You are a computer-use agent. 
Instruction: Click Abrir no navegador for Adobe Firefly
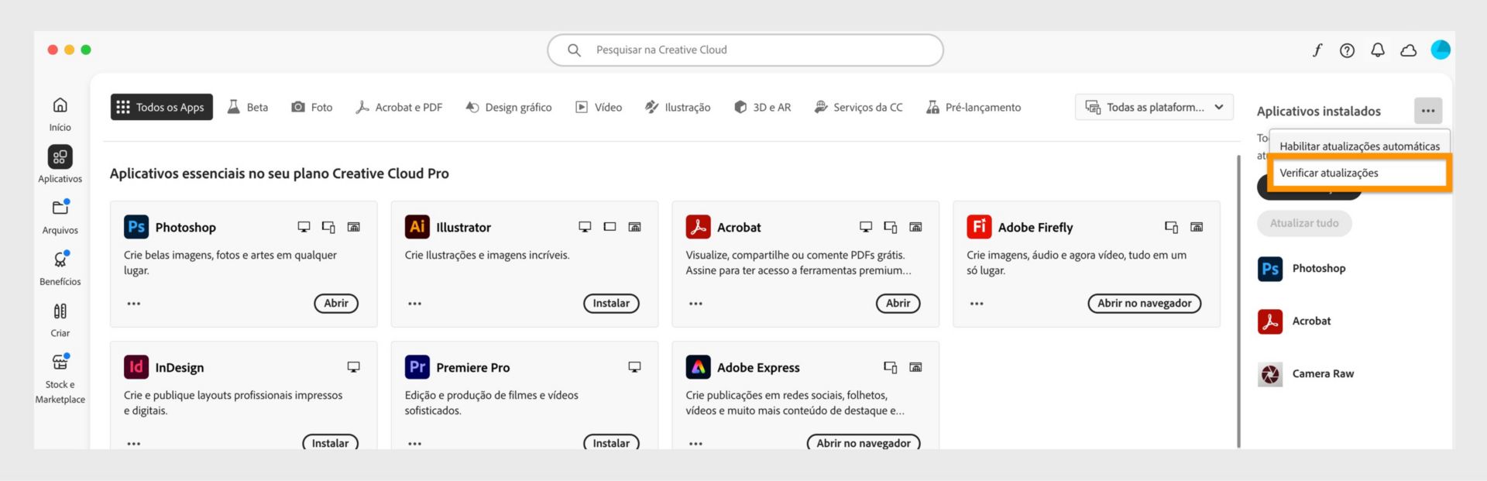pyautogui.click(x=1145, y=304)
